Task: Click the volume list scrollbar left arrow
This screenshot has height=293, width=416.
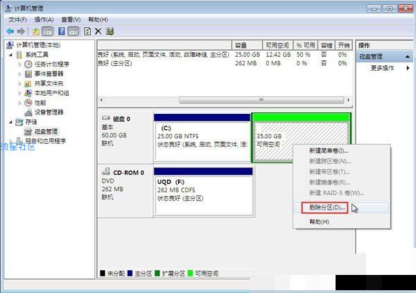Action: (x=101, y=100)
